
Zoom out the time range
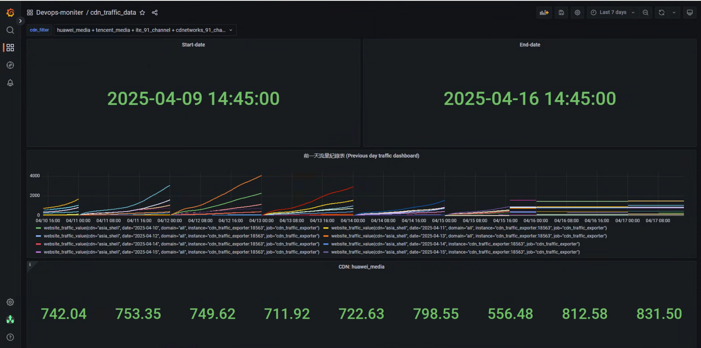[x=646, y=13]
